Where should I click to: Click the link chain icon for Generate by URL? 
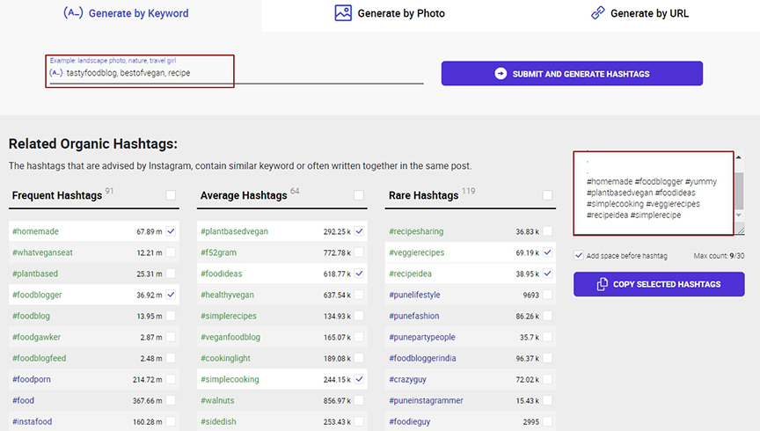coord(598,13)
